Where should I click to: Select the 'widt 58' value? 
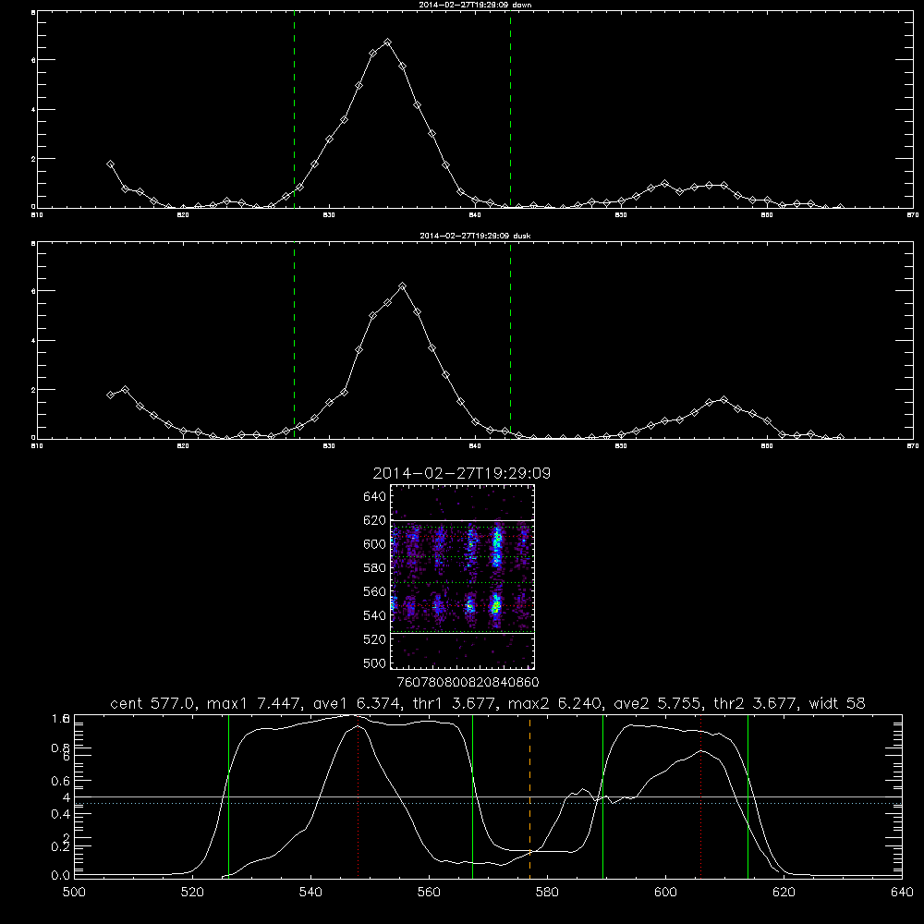pos(837,703)
